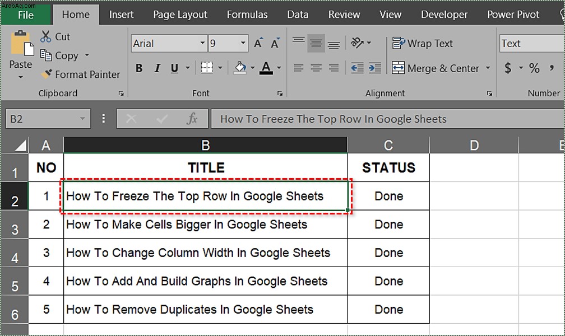Click the text orientation icon
This screenshot has height=336, width=565.
(x=356, y=43)
